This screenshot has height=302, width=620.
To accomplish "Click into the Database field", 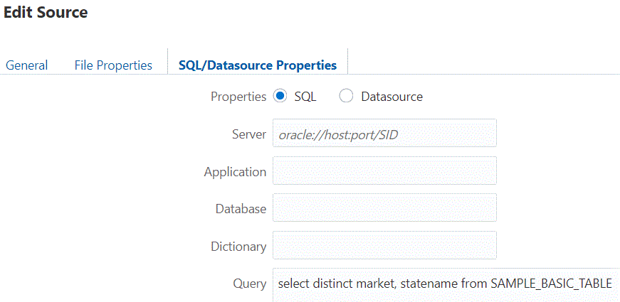I will (384, 209).
